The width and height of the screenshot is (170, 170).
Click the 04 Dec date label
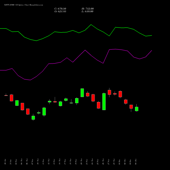pyautogui.click(x=136, y=162)
